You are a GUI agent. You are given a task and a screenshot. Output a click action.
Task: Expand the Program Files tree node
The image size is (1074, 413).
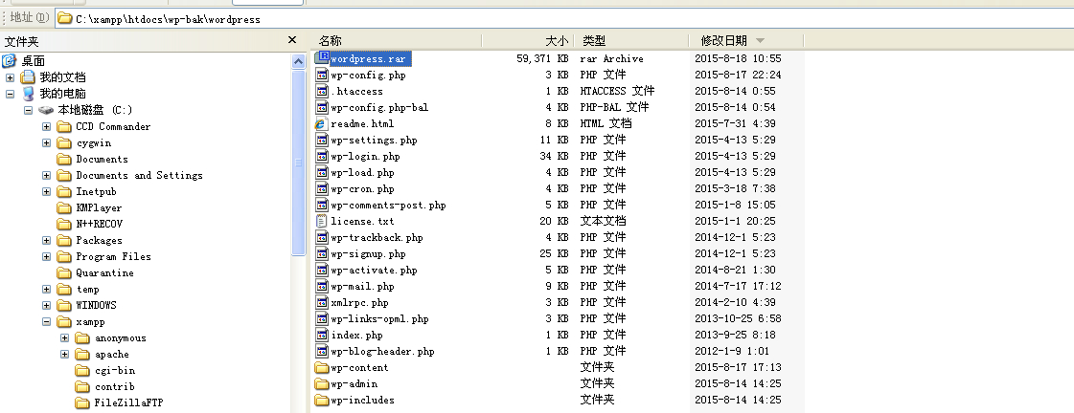(x=47, y=256)
